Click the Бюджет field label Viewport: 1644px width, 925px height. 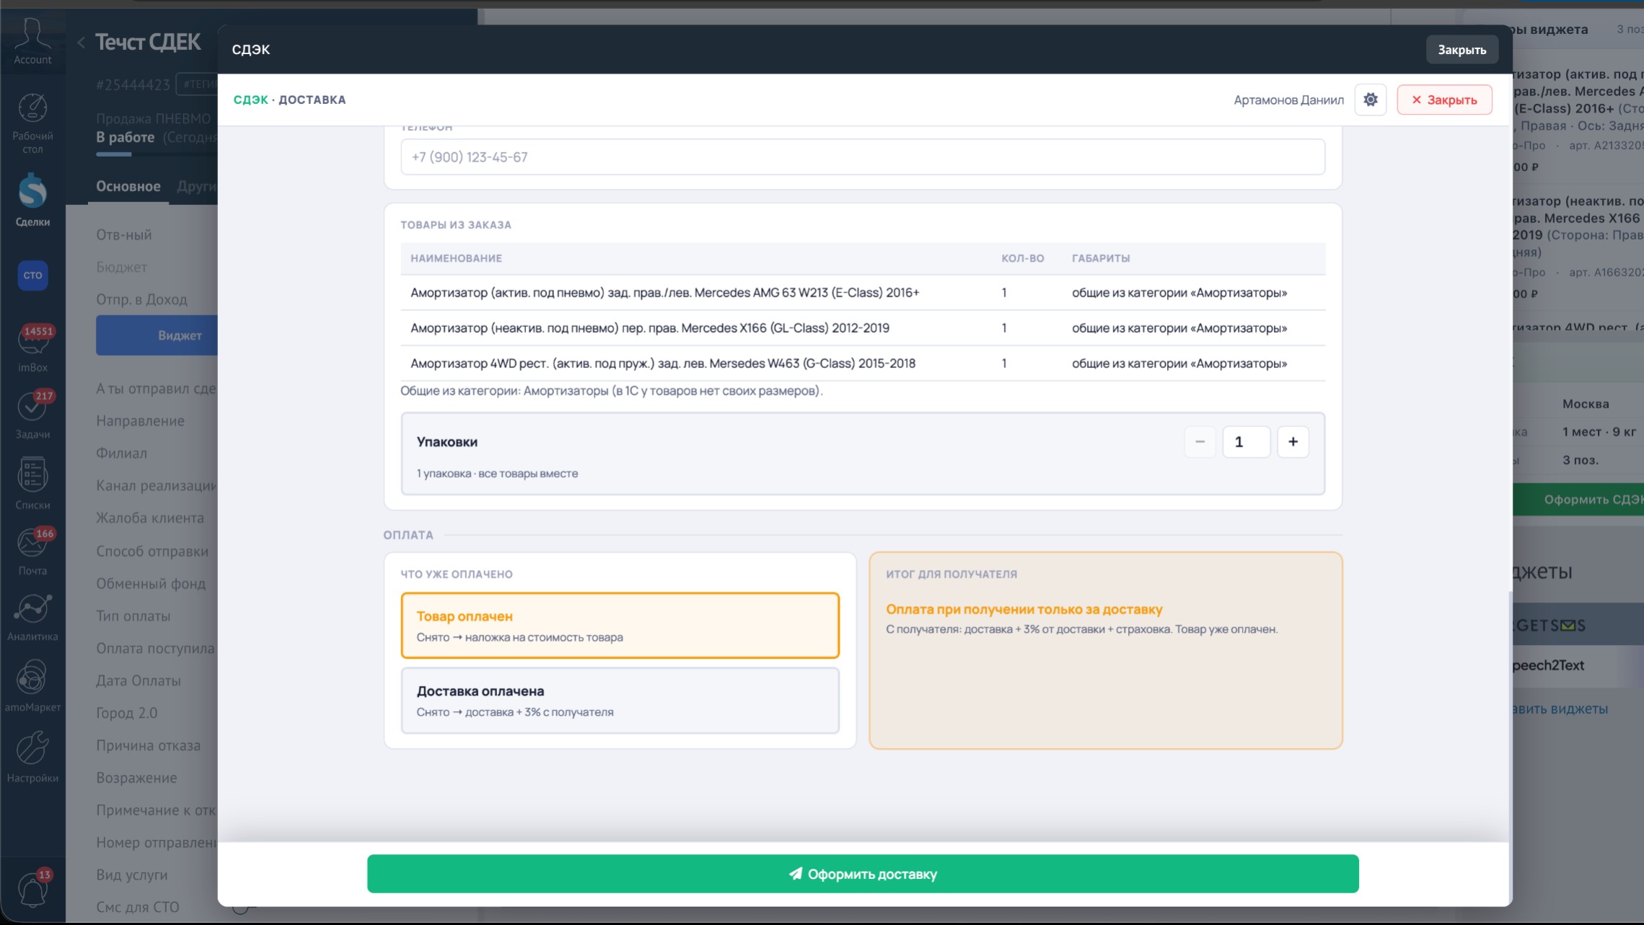[x=121, y=267]
